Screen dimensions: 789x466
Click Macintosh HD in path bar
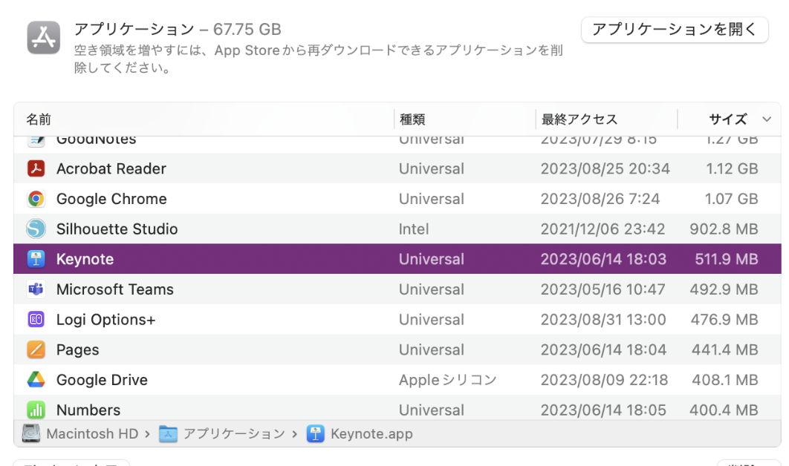coord(91,434)
